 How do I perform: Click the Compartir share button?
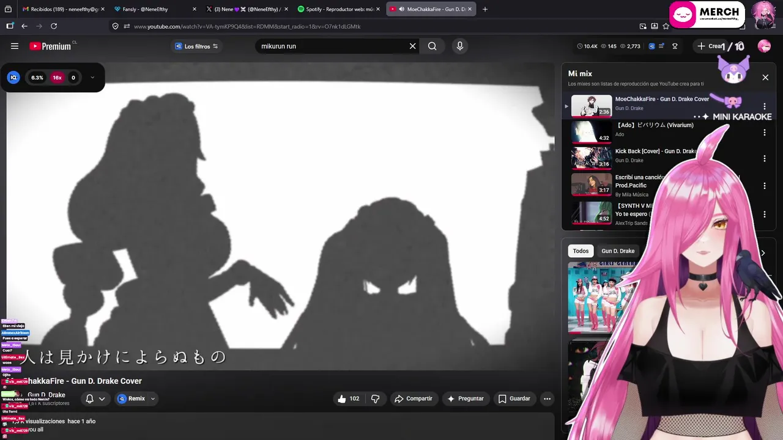(x=414, y=398)
